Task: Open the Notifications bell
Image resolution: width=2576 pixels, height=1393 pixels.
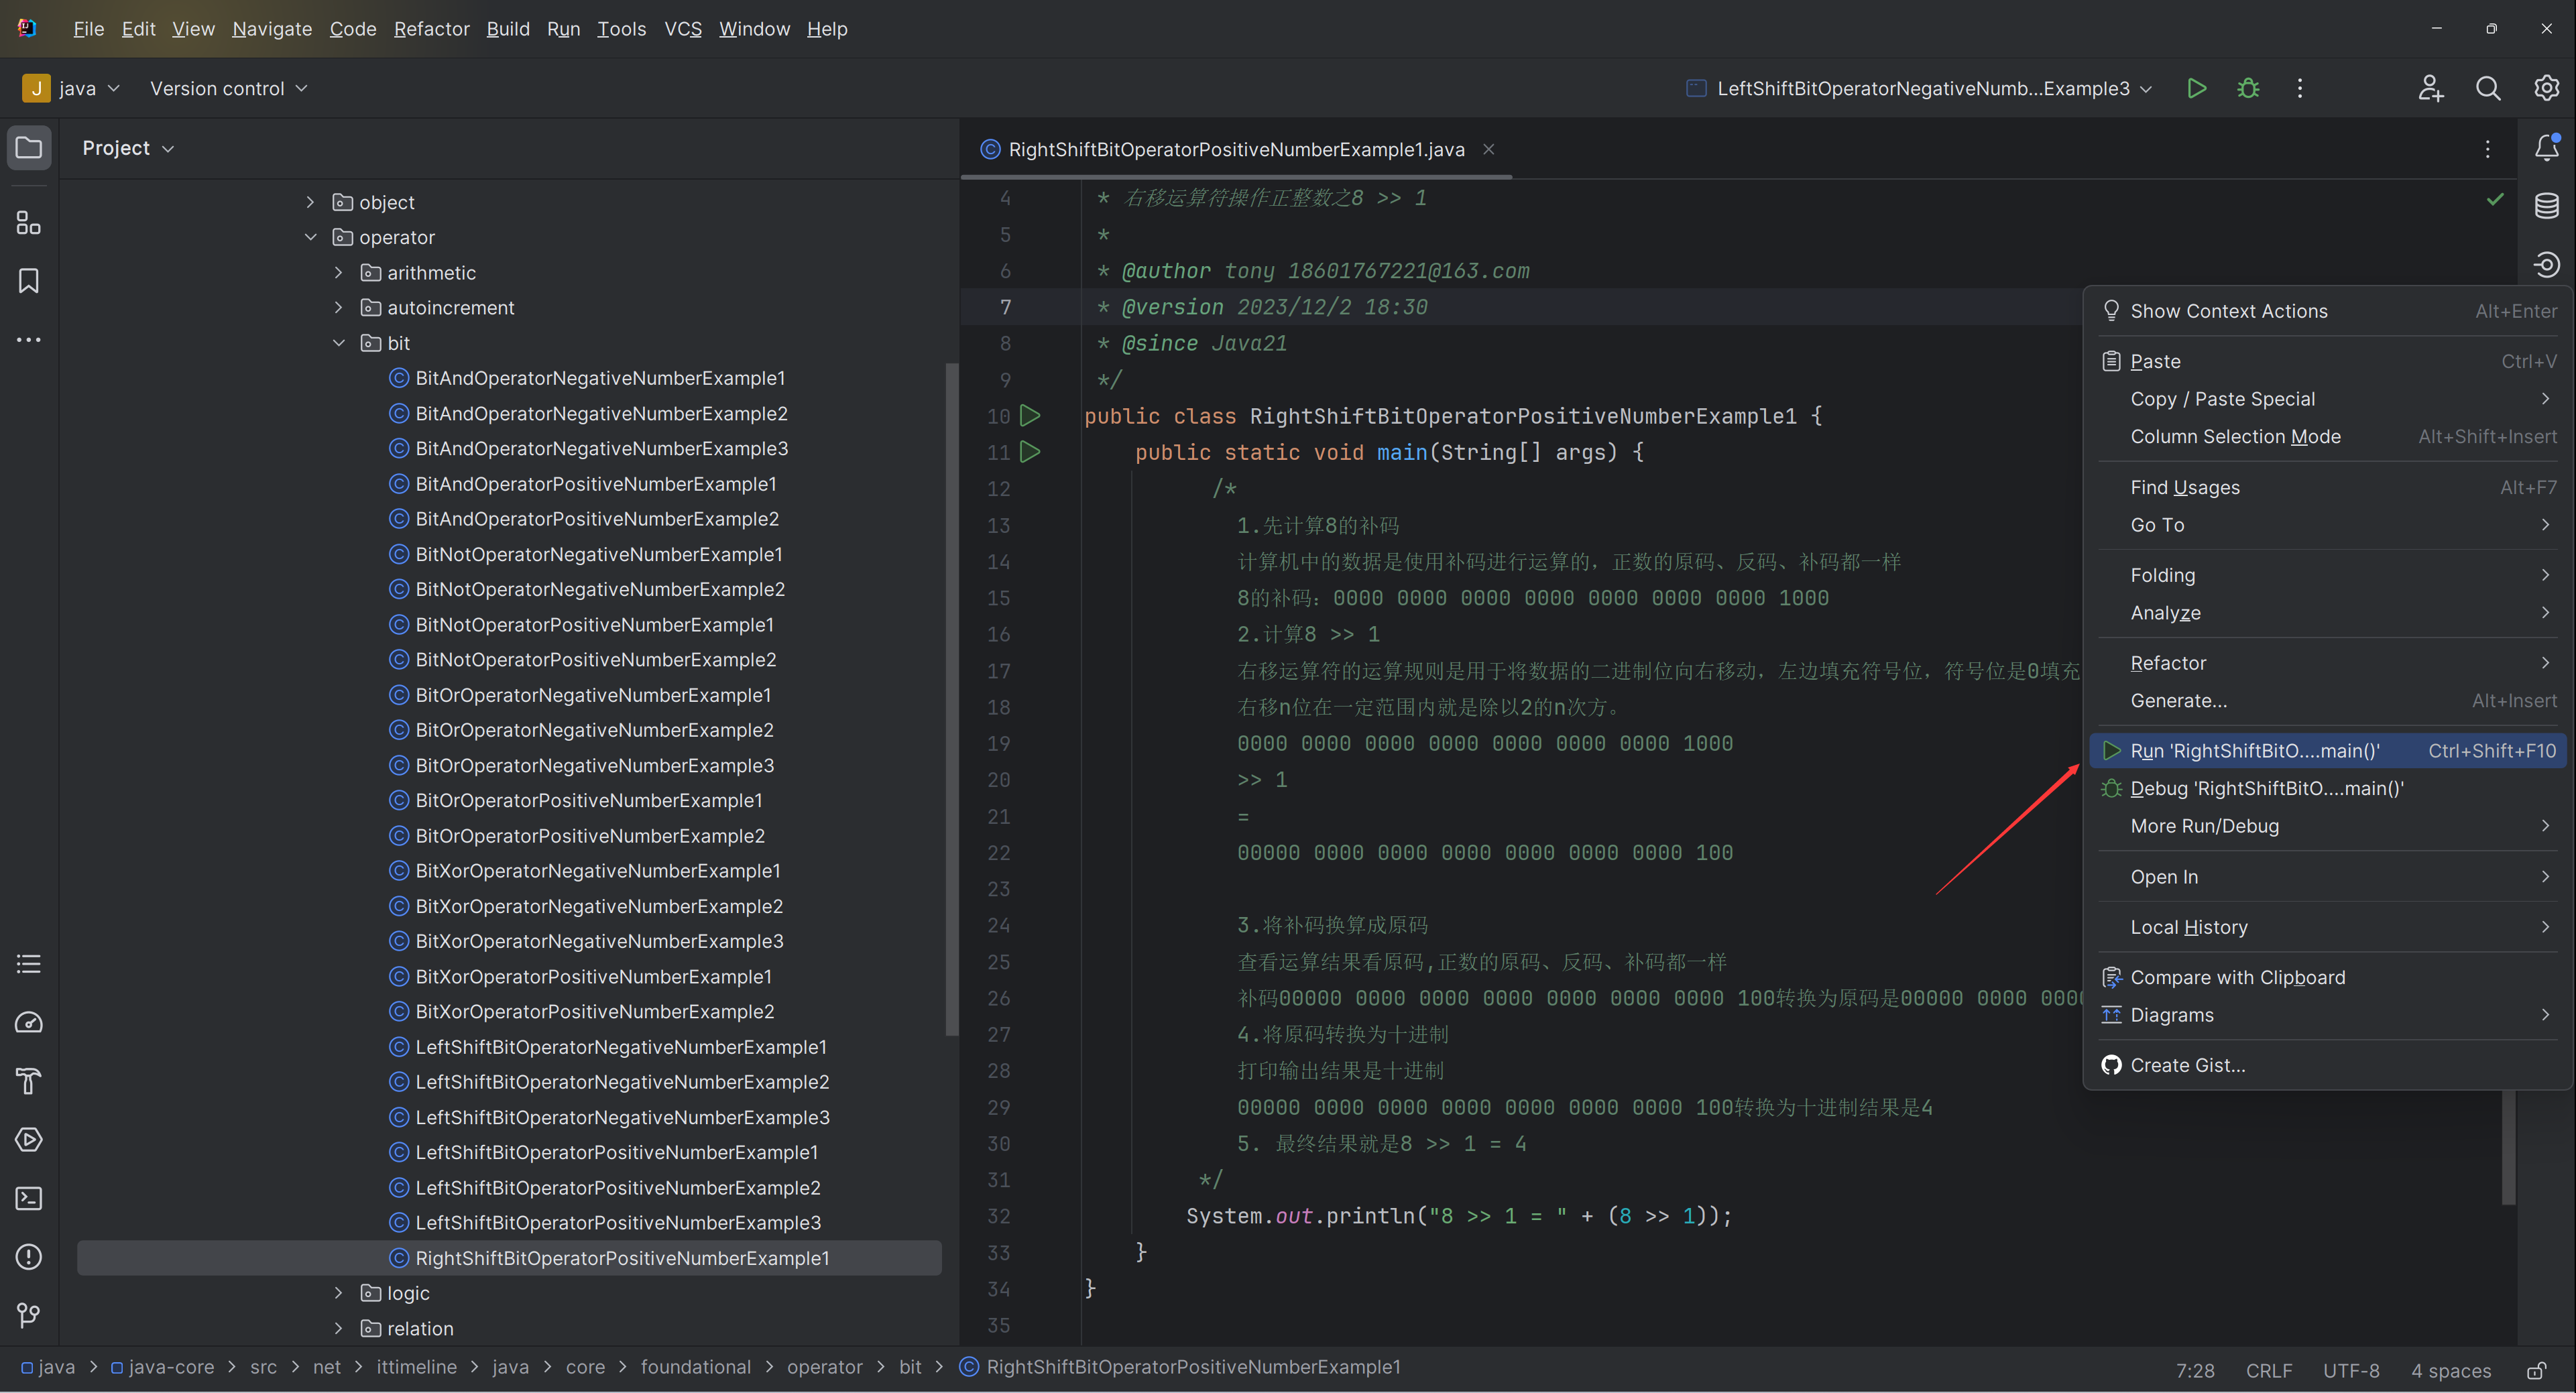Action: click(2547, 148)
